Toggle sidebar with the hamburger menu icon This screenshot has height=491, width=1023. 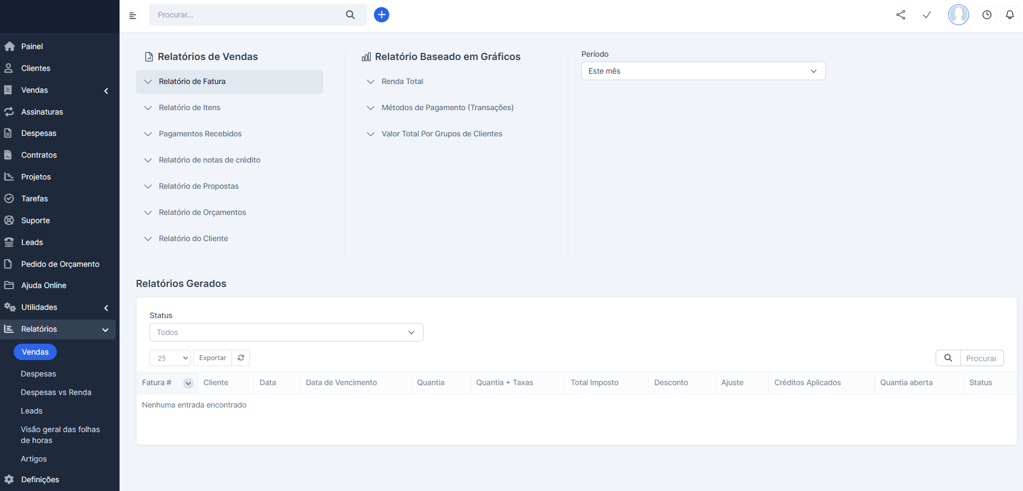tap(133, 15)
